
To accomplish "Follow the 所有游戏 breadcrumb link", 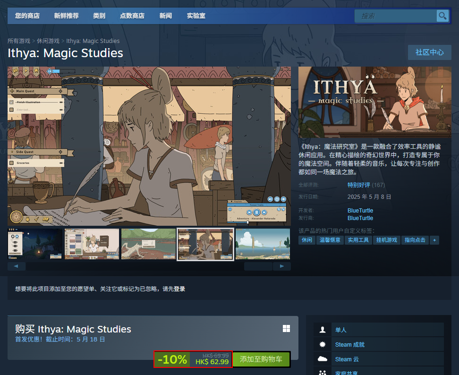I will click(x=19, y=41).
